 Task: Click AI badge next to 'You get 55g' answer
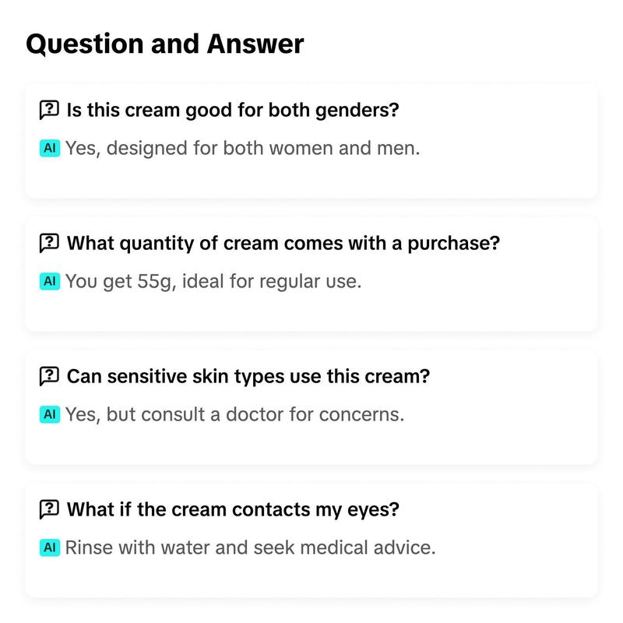pos(50,281)
